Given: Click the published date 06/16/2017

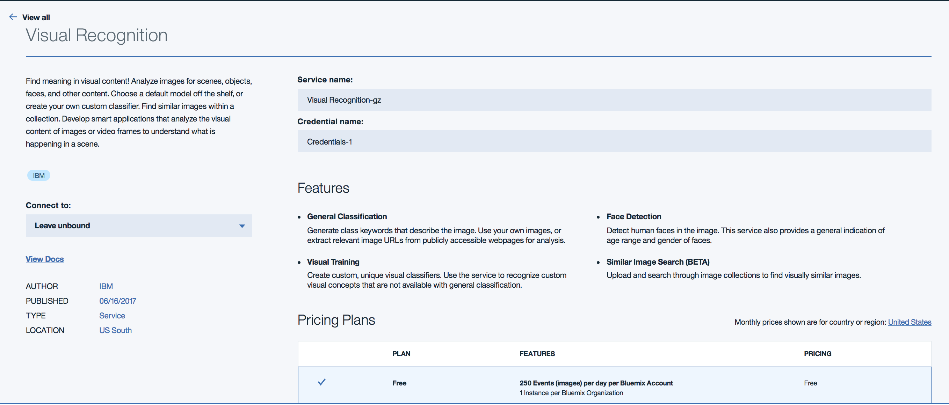Looking at the screenshot, I should point(117,301).
